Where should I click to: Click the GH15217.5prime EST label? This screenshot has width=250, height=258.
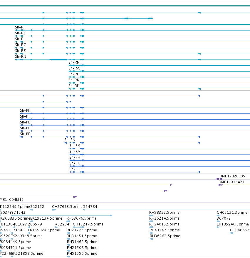88,224
